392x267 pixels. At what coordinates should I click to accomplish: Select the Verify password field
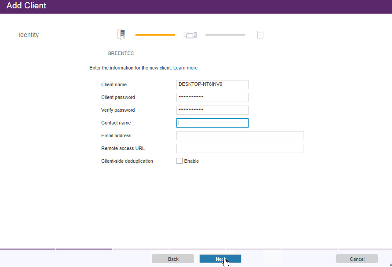[x=212, y=110]
